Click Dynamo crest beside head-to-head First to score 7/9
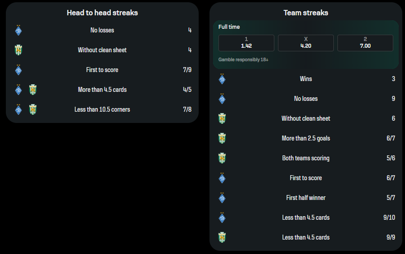 [18, 70]
